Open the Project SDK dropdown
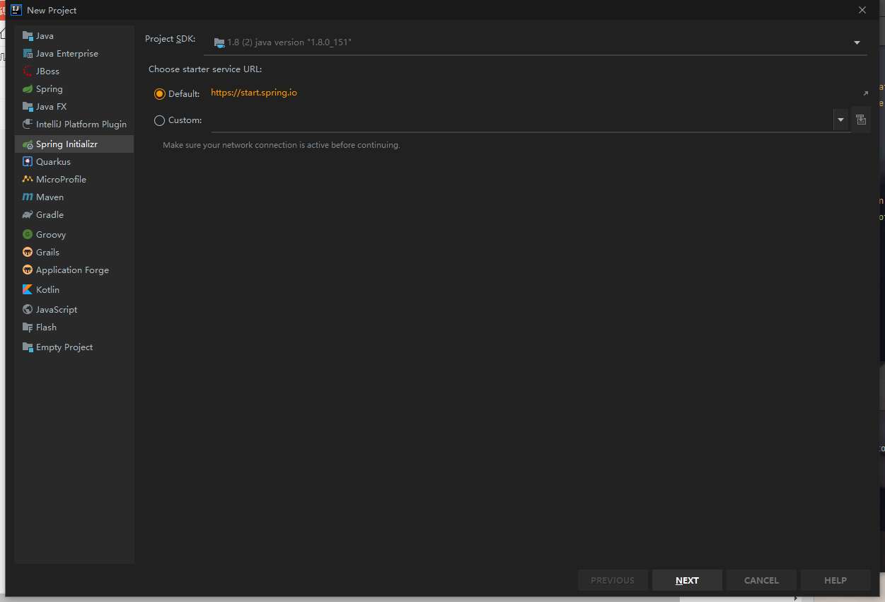Image resolution: width=885 pixels, height=602 pixels. (x=536, y=42)
